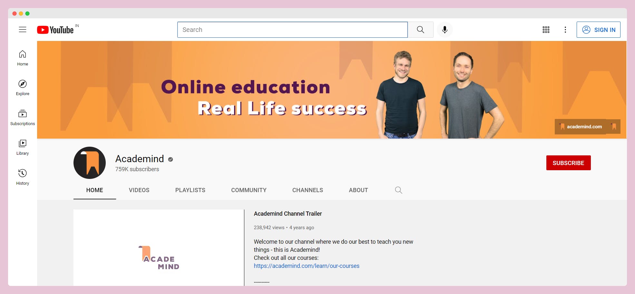Open the hamburger guide menu
The width and height of the screenshot is (635, 294).
(23, 30)
